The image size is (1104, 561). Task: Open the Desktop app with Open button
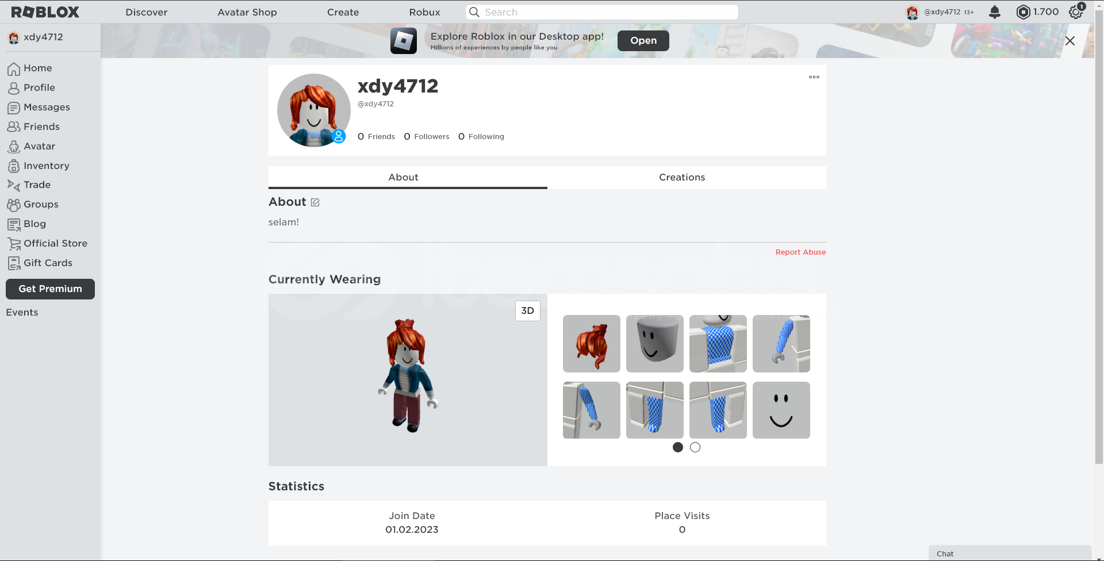pyautogui.click(x=643, y=41)
